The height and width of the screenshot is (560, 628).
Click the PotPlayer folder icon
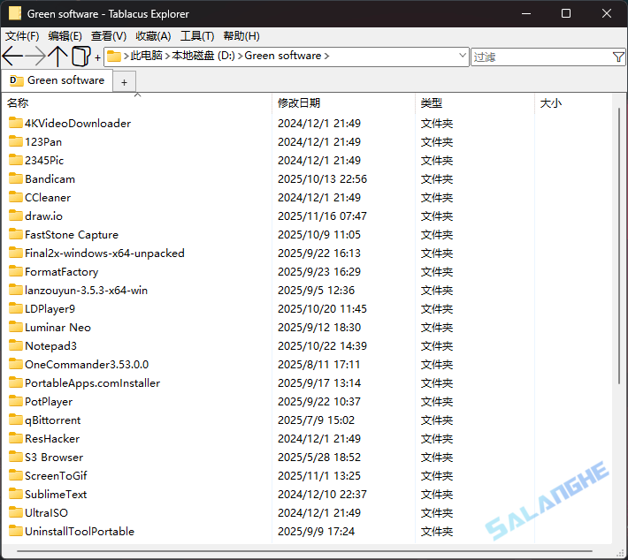point(16,400)
